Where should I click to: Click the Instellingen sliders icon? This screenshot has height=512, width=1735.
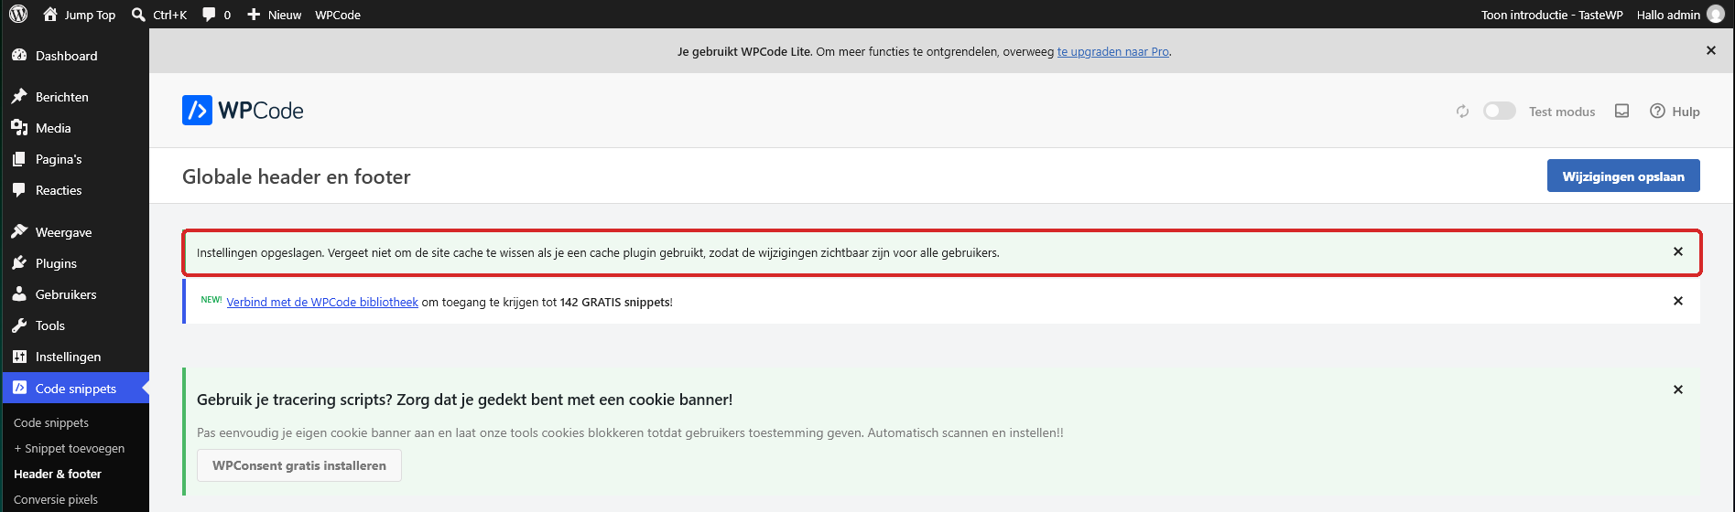pos(19,357)
